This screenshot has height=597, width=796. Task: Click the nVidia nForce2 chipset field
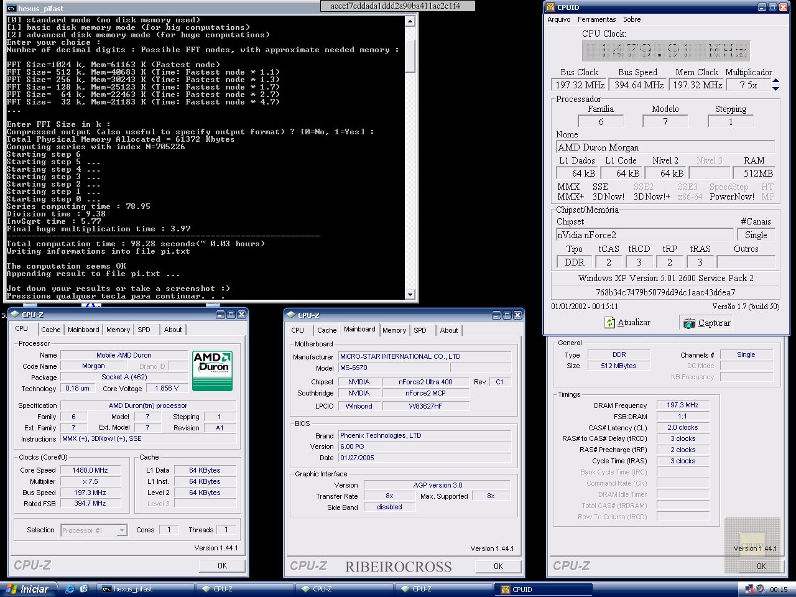pyautogui.click(x=644, y=235)
